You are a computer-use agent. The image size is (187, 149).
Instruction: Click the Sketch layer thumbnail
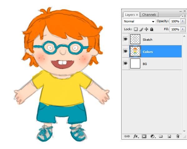pos(135,39)
